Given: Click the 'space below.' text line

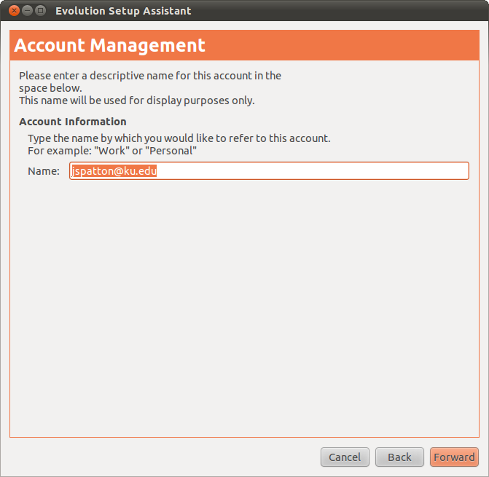Looking at the screenshot, I should [x=50, y=88].
